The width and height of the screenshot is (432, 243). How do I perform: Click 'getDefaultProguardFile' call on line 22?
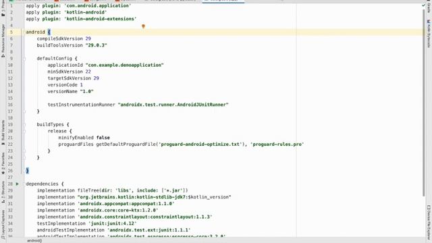[x=126, y=144]
